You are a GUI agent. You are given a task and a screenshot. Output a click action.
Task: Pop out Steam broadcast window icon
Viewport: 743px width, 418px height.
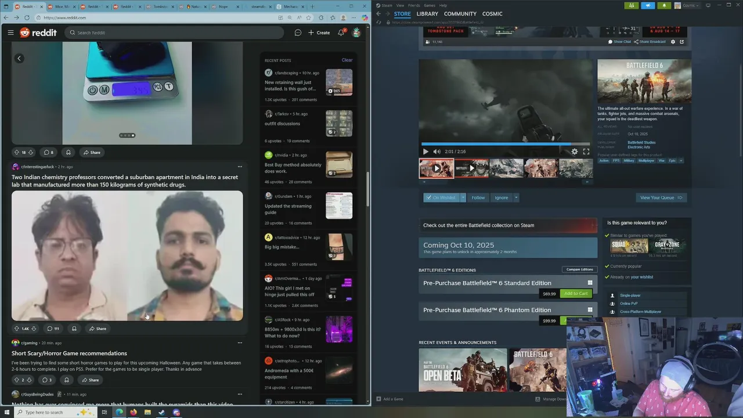tap(681, 42)
